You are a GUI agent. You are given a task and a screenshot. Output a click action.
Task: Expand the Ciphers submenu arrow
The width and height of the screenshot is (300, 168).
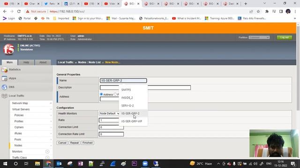51,127
